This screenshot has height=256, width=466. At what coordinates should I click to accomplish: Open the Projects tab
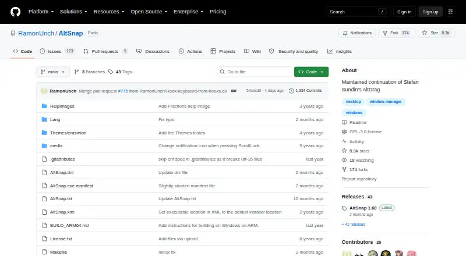click(x=223, y=51)
